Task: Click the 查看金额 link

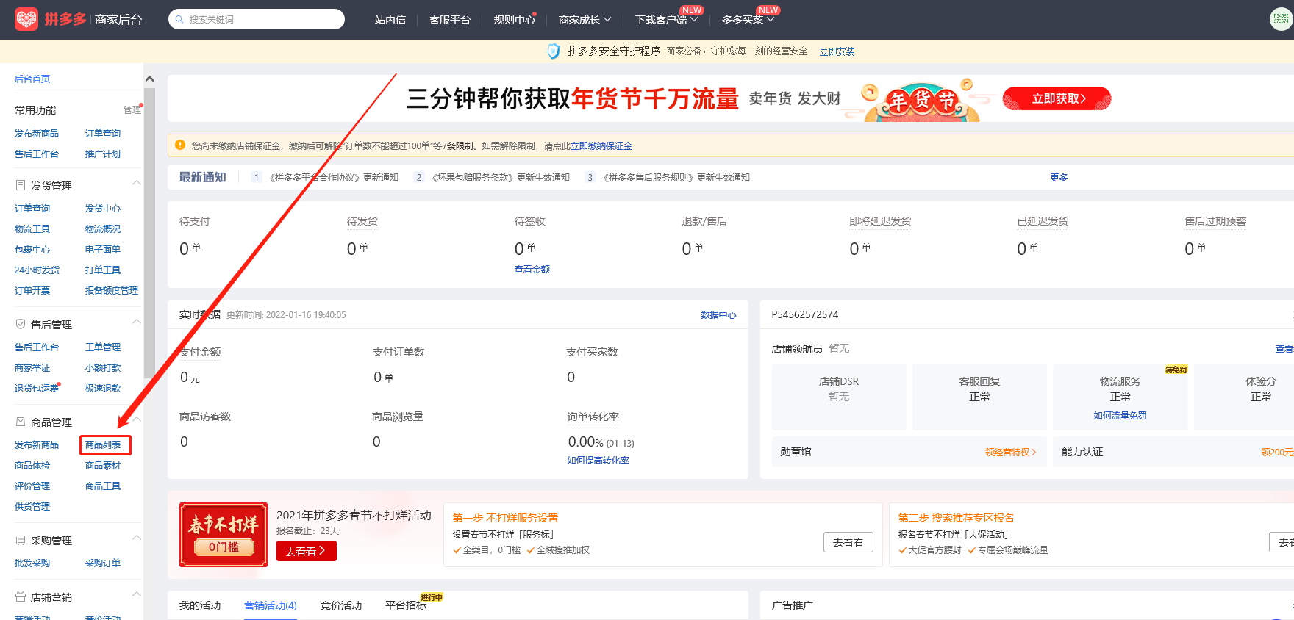Action: pos(532,270)
